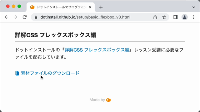This screenshot has width=200, height=112.
Task: Click 素材ファイルのダウンロード download link
Action: [x=50, y=73]
